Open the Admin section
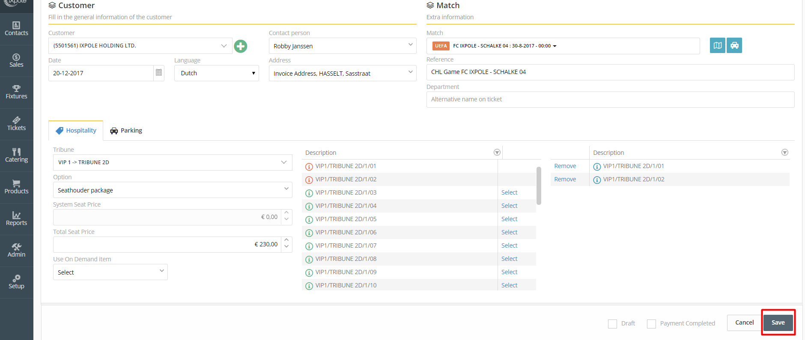This screenshot has width=805, height=340. click(x=16, y=251)
